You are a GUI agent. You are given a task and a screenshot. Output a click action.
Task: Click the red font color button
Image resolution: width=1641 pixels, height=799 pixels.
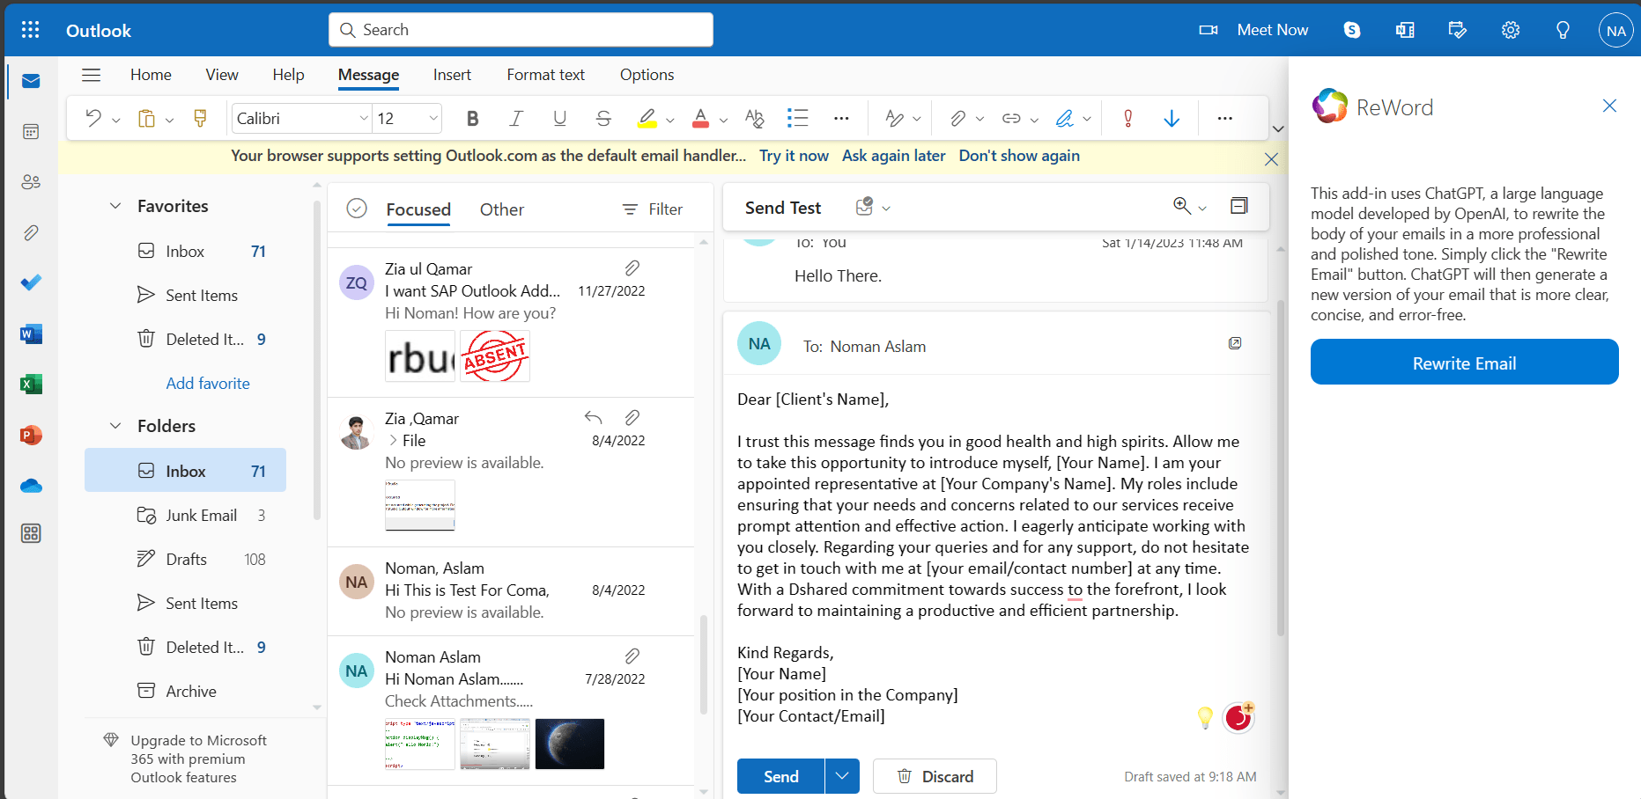pos(701,118)
